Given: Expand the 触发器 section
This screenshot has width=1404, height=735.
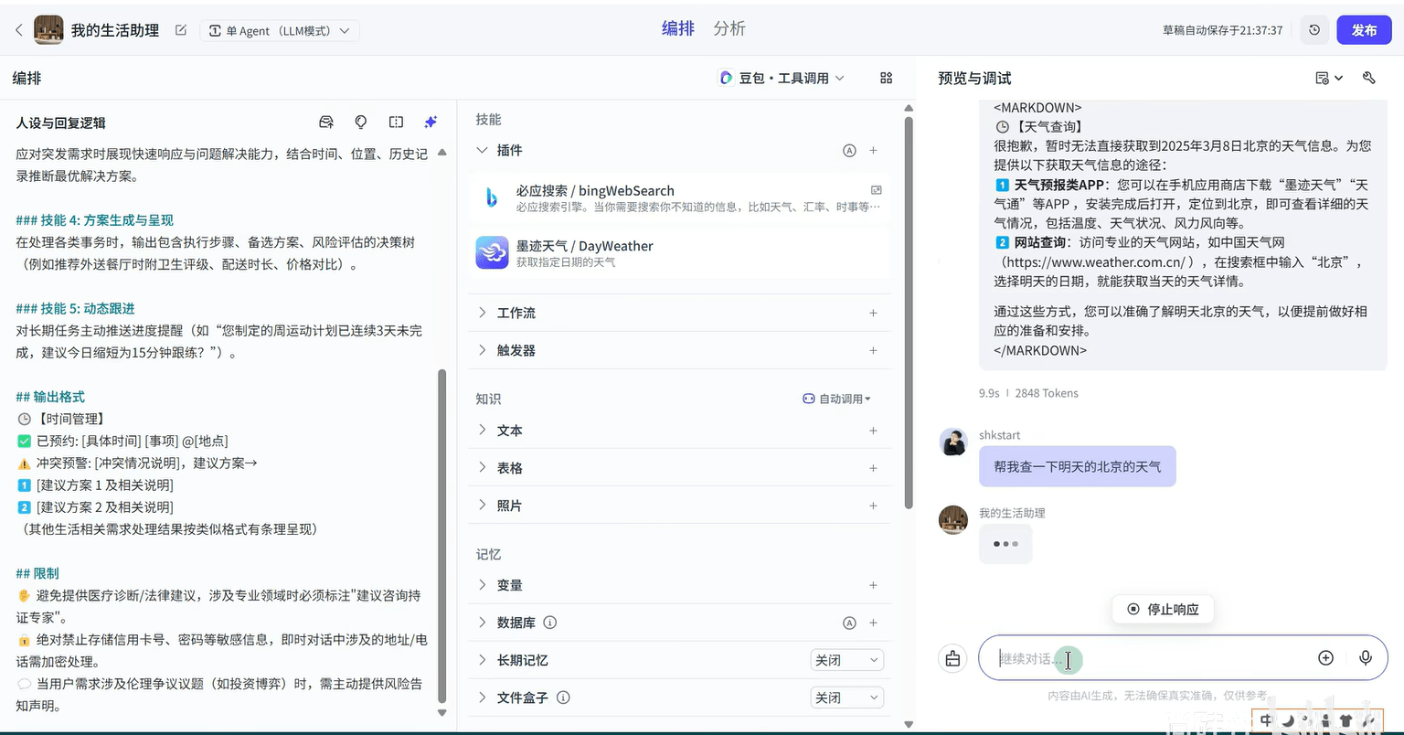Looking at the screenshot, I should [x=516, y=350].
